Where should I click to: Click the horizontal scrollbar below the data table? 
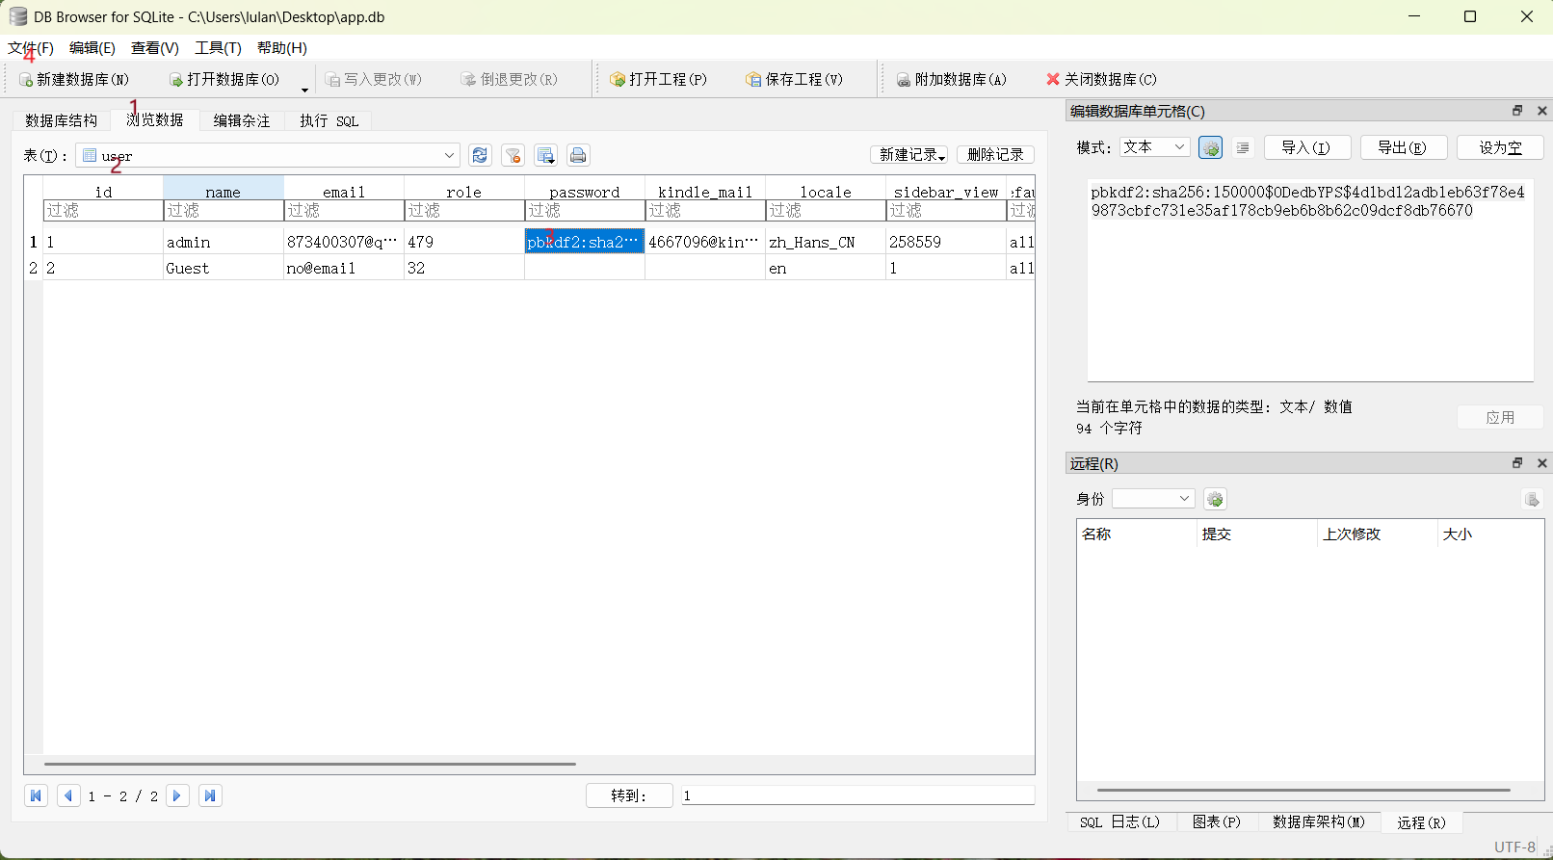[310, 764]
